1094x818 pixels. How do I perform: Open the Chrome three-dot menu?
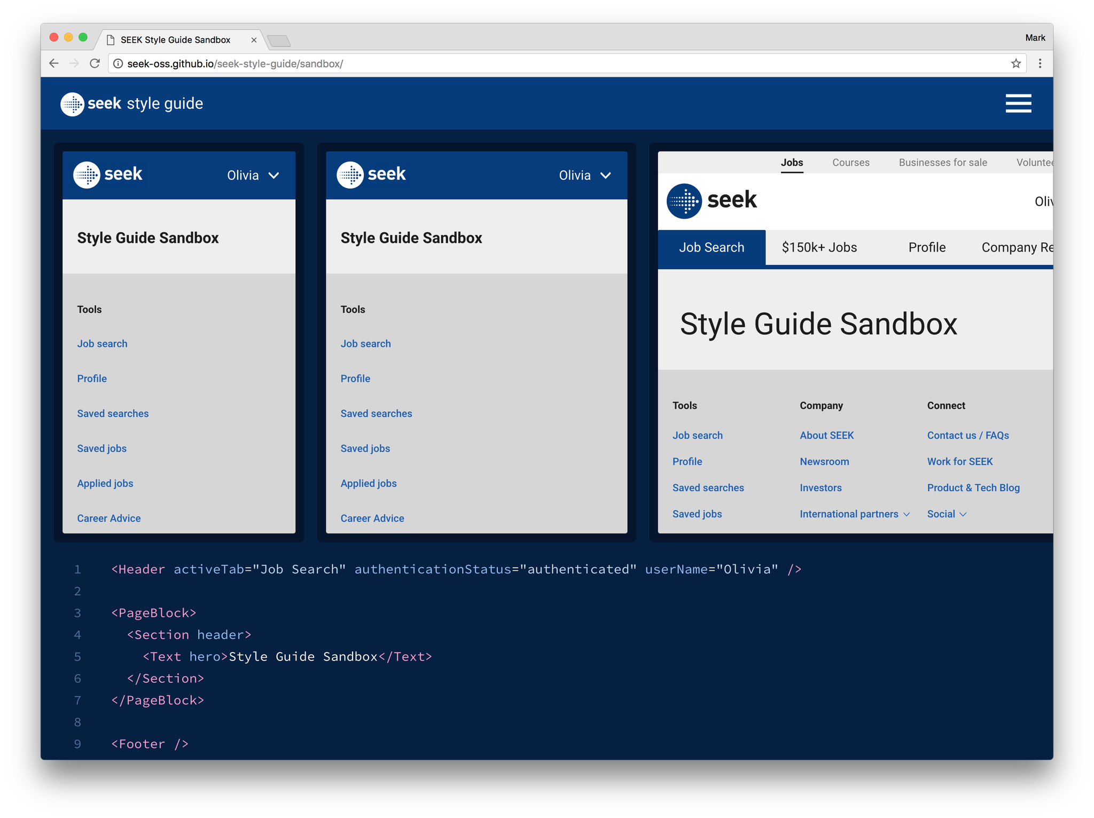click(x=1040, y=64)
